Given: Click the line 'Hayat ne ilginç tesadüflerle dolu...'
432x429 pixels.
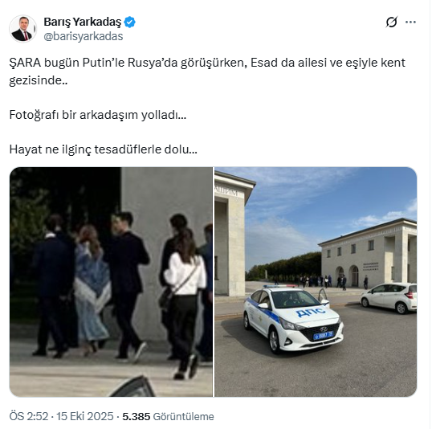Looking at the screenshot, I should coord(104,149).
